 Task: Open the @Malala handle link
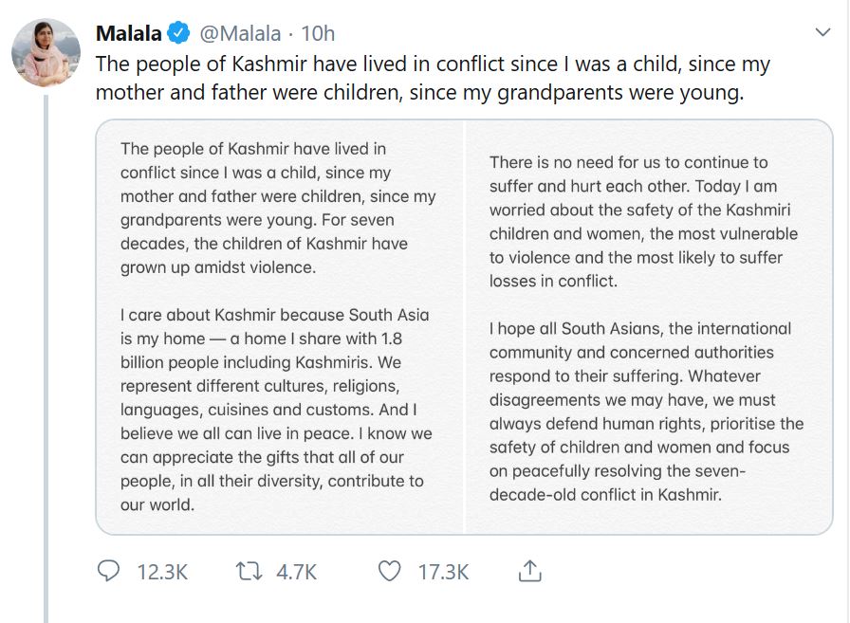(240, 34)
